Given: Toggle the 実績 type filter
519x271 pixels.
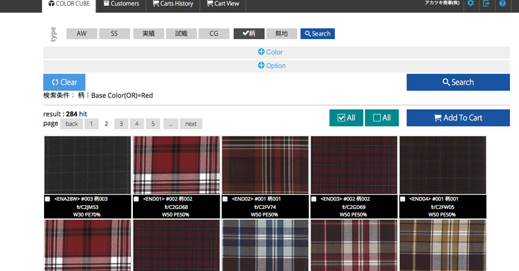Looking at the screenshot, I should 149,33.
